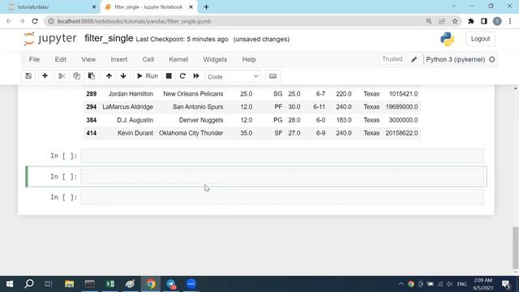Save the notebook with the floppy disk icon
The height and width of the screenshot is (292, 519).
click(x=28, y=76)
